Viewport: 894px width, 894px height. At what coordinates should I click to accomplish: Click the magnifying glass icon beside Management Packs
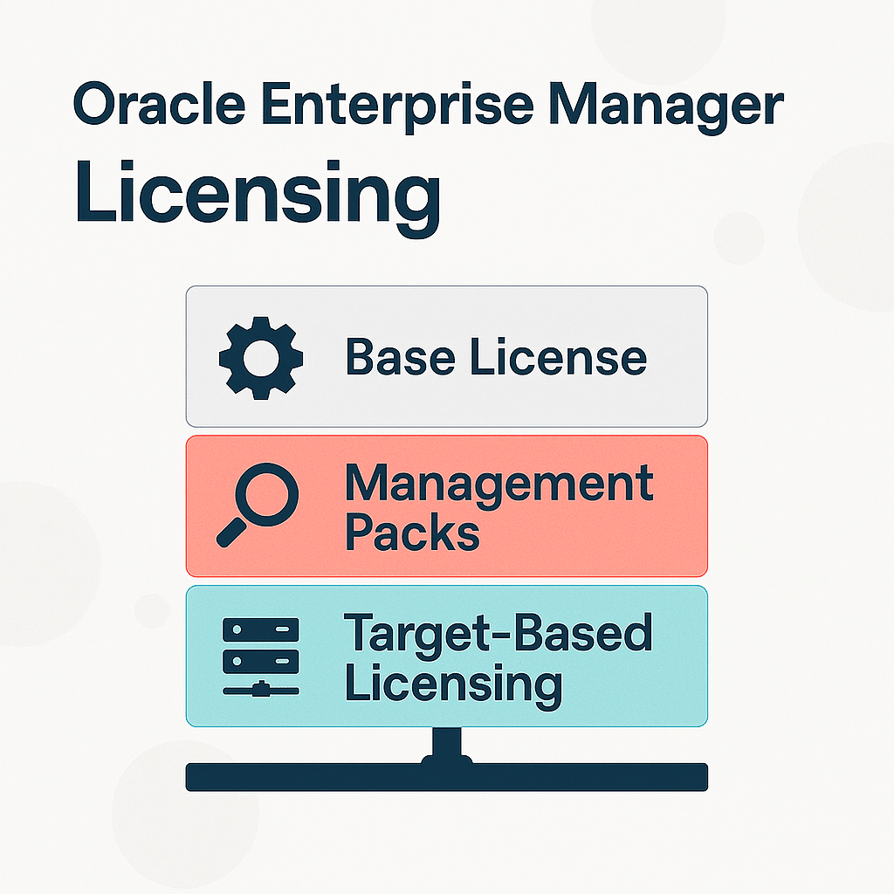tap(258, 505)
